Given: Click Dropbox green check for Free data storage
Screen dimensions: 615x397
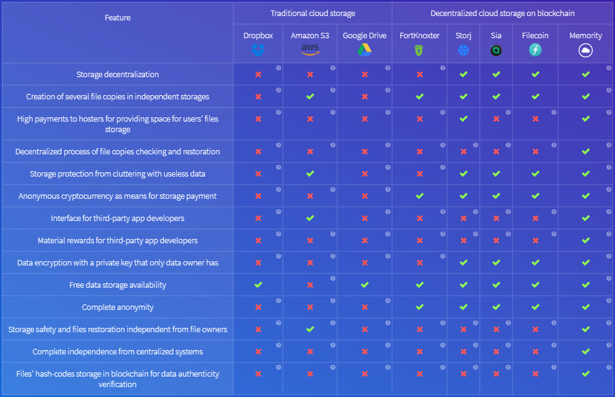Looking at the screenshot, I should point(258,285).
